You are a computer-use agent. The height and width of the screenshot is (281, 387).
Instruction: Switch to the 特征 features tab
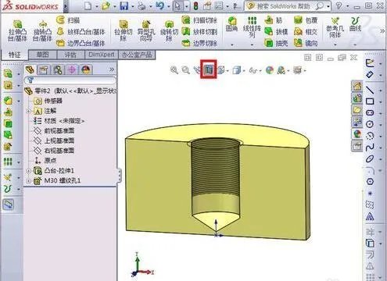point(14,55)
